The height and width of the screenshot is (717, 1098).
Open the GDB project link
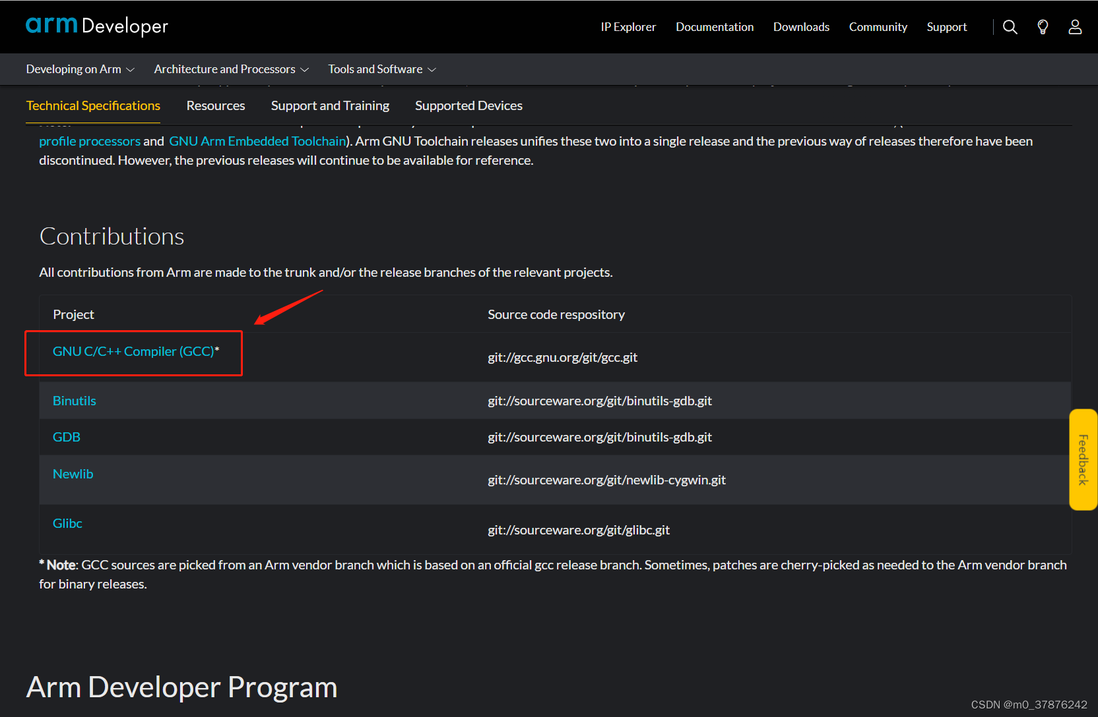67,437
